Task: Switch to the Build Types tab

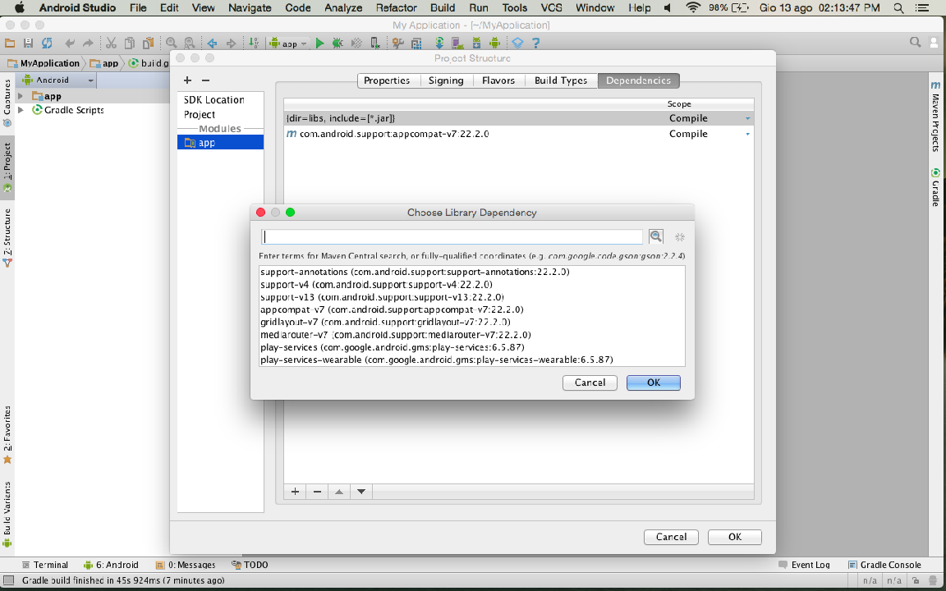Action: tap(561, 80)
